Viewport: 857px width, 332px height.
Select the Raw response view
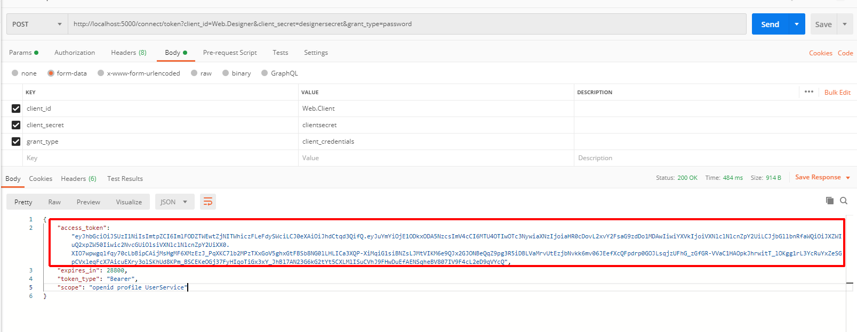pyautogui.click(x=54, y=202)
